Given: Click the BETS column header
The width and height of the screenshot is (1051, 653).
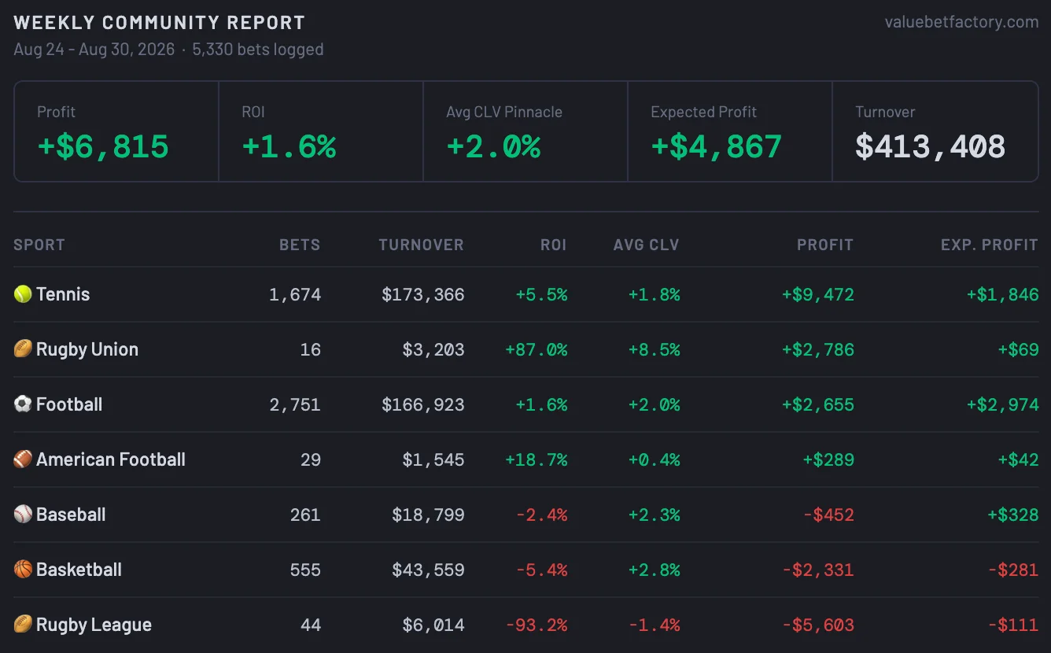Looking at the screenshot, I should coord(300,245).
